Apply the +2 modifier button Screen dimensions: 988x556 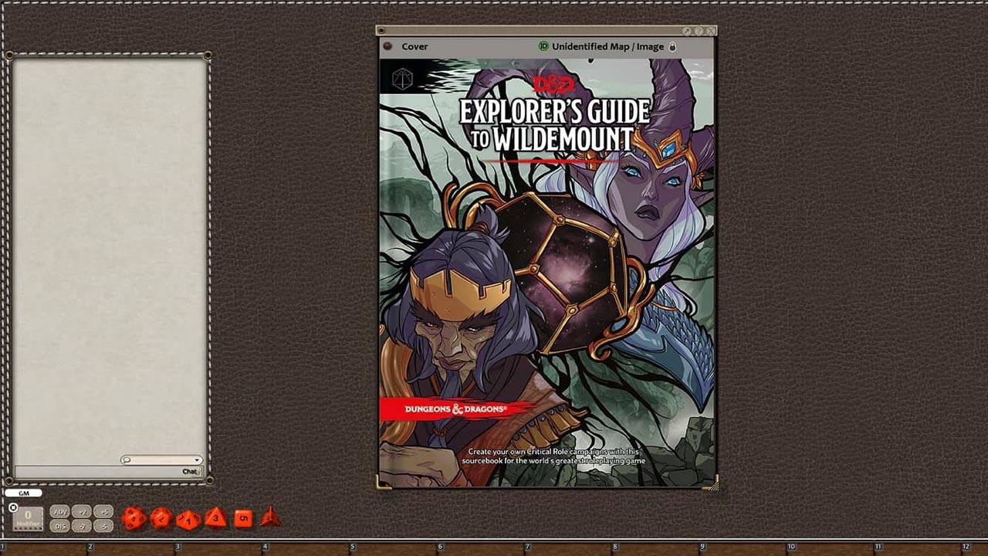[81, 511]
